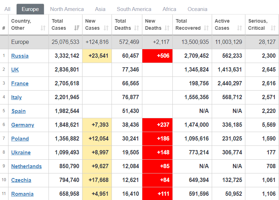Select the Africa tab
279x200 pixels.
point(169,9)
